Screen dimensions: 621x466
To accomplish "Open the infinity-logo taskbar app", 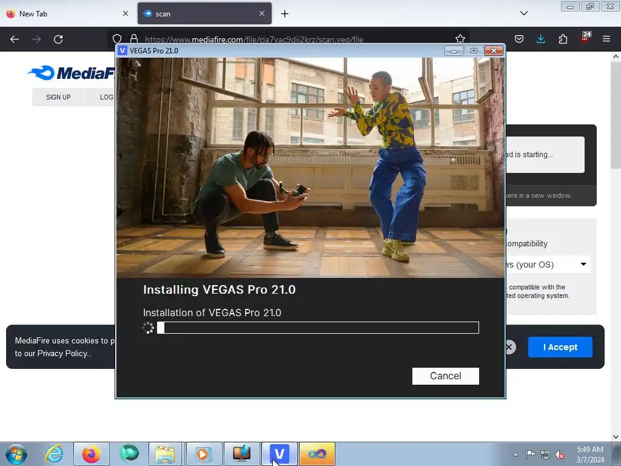I will pyautogui.click(x=317, y=454).
